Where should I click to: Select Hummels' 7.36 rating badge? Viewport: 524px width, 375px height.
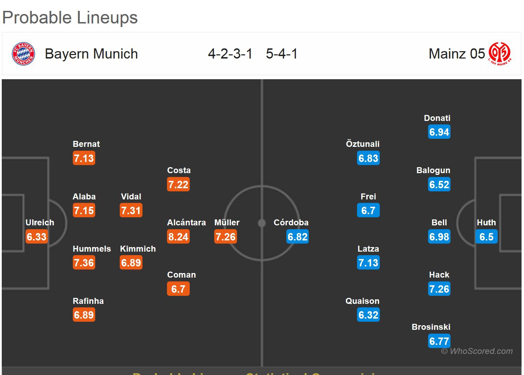coord(84,263)
